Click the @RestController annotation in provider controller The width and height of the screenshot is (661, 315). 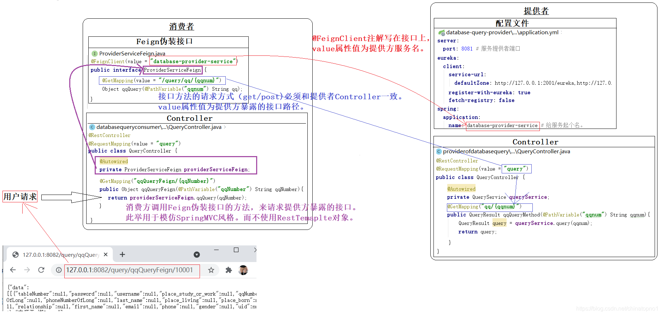tap(457, 161)
